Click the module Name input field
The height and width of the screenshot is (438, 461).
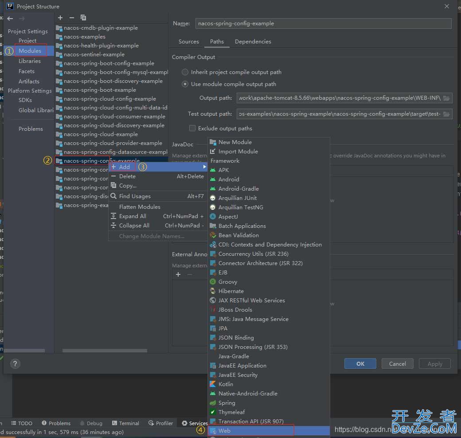(x=323, y=23)
